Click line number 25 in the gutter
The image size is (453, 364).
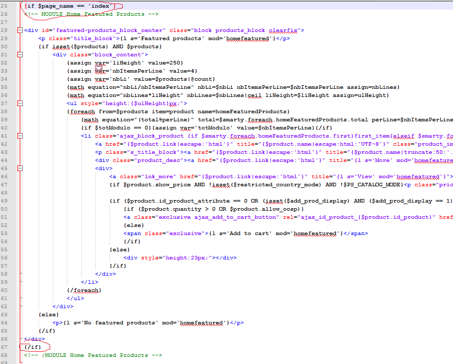click(4, 6)
